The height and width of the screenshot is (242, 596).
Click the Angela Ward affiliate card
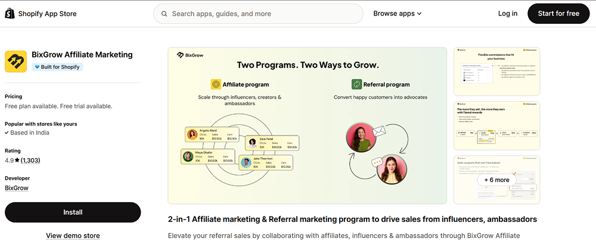coord(212,134)
